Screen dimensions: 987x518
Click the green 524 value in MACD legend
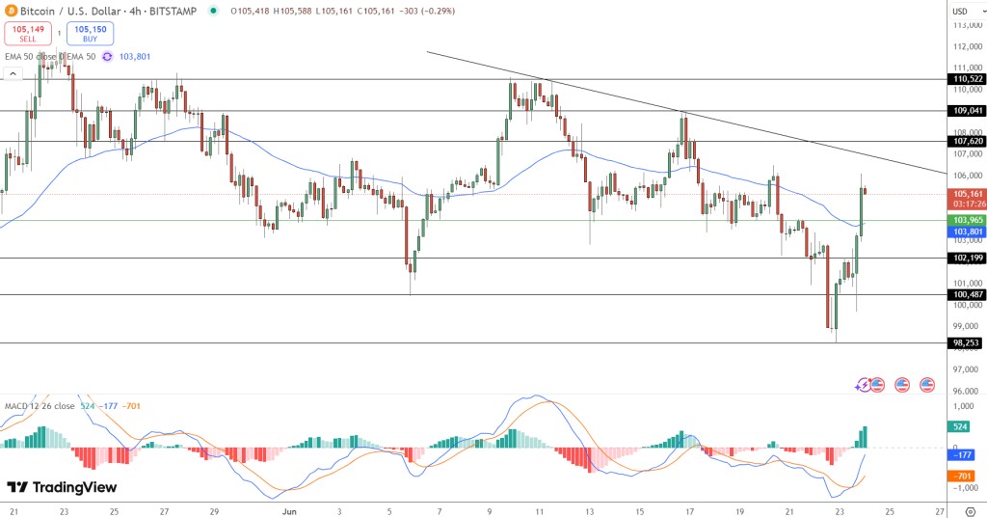[88, 406]
